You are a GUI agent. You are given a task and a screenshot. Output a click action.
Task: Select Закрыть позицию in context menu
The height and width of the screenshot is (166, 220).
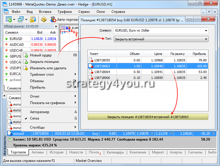[x=44, y=62]
